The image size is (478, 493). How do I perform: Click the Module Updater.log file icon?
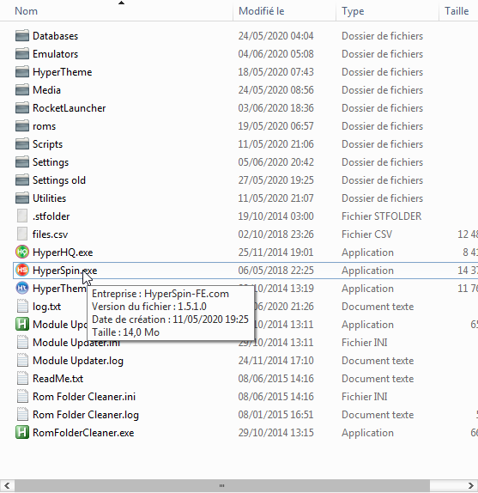click(x=22, y=361)
